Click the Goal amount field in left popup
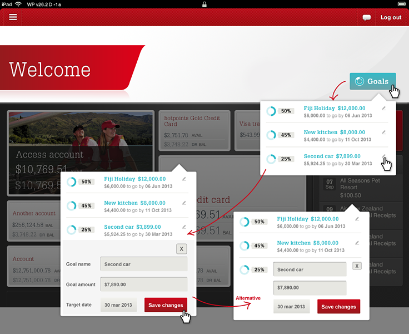 [x=144, y=284]
